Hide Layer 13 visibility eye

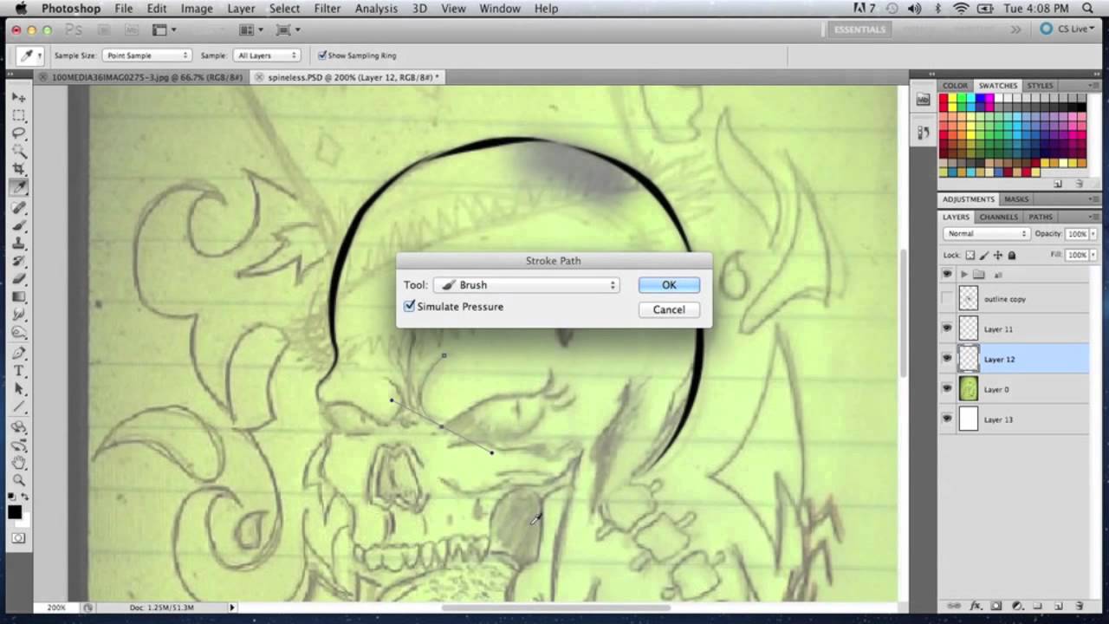(946, 419)
